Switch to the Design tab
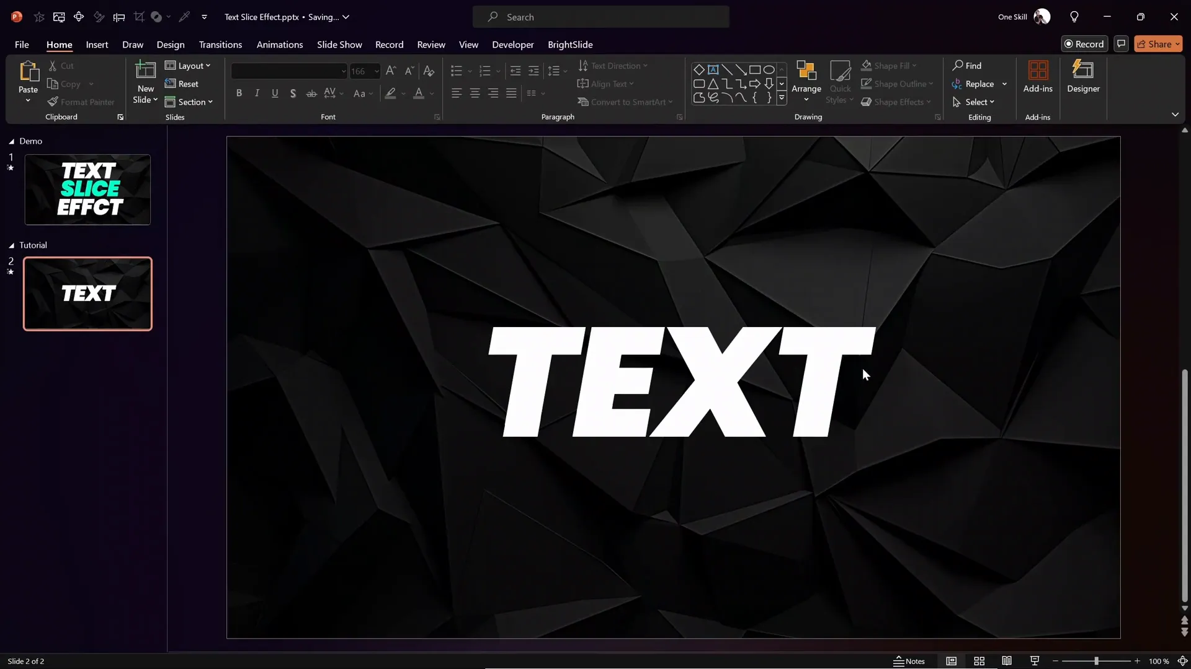This screenshot has height=669, width=1191. (171, 44)
